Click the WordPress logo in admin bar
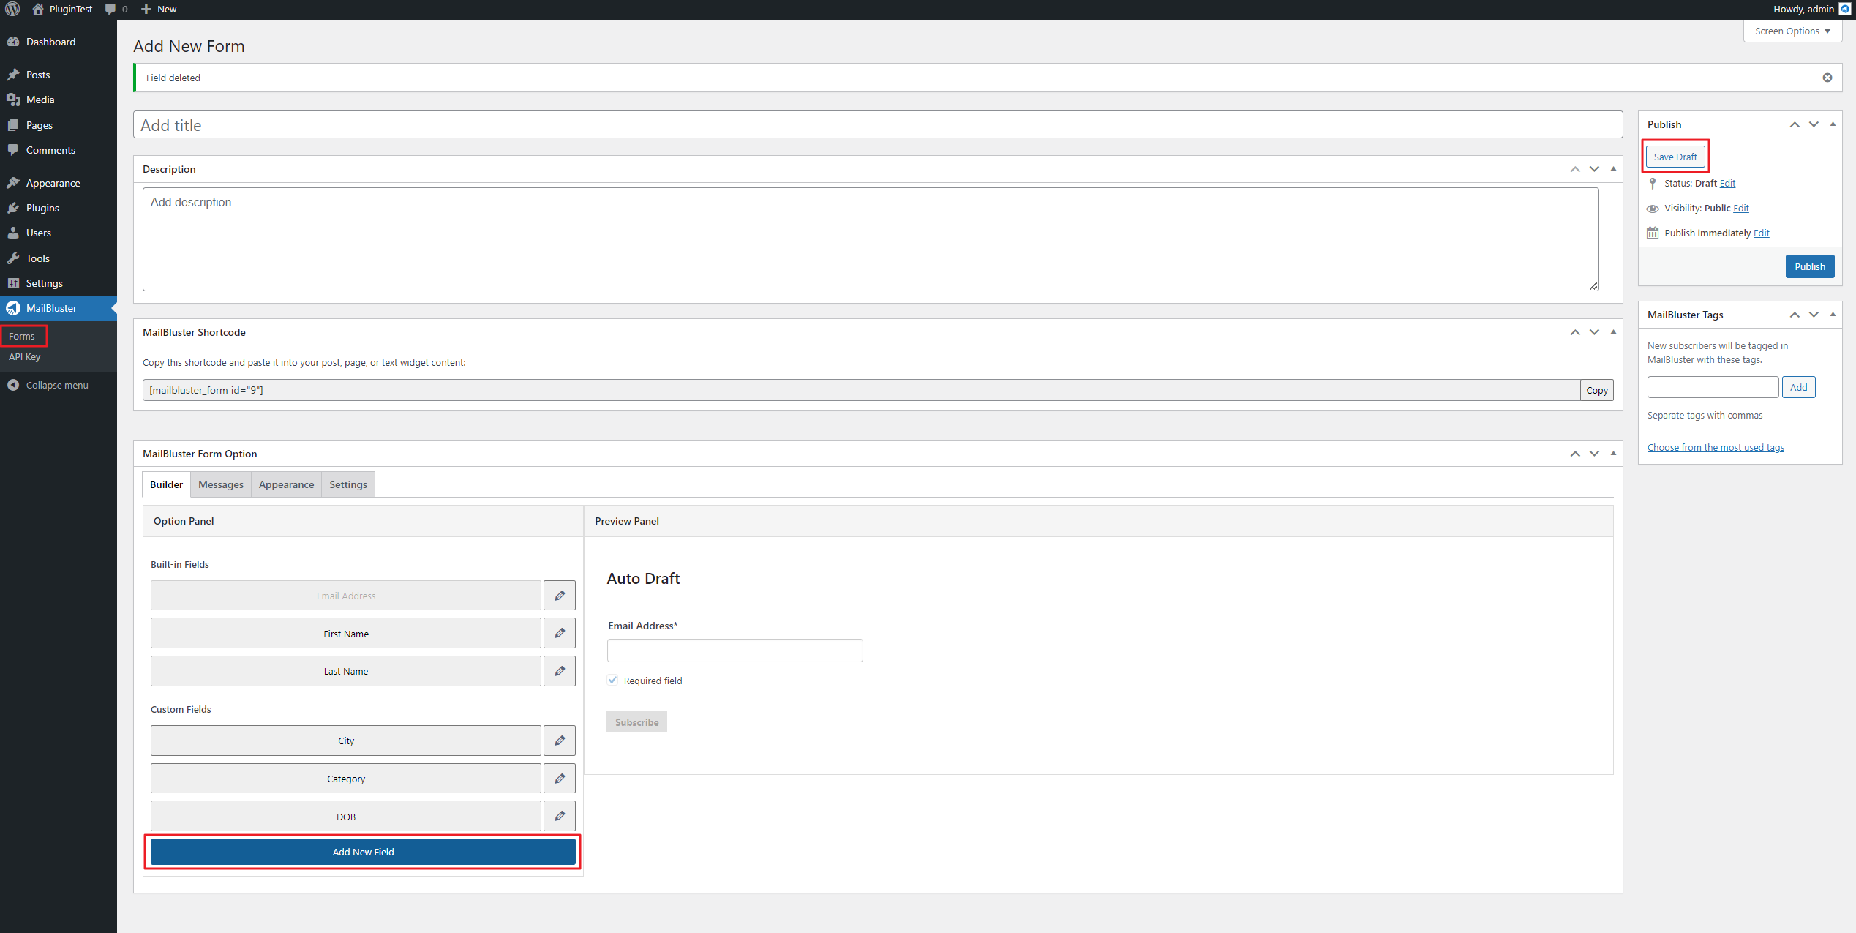The image size is (1856, 933). point(12,9)
